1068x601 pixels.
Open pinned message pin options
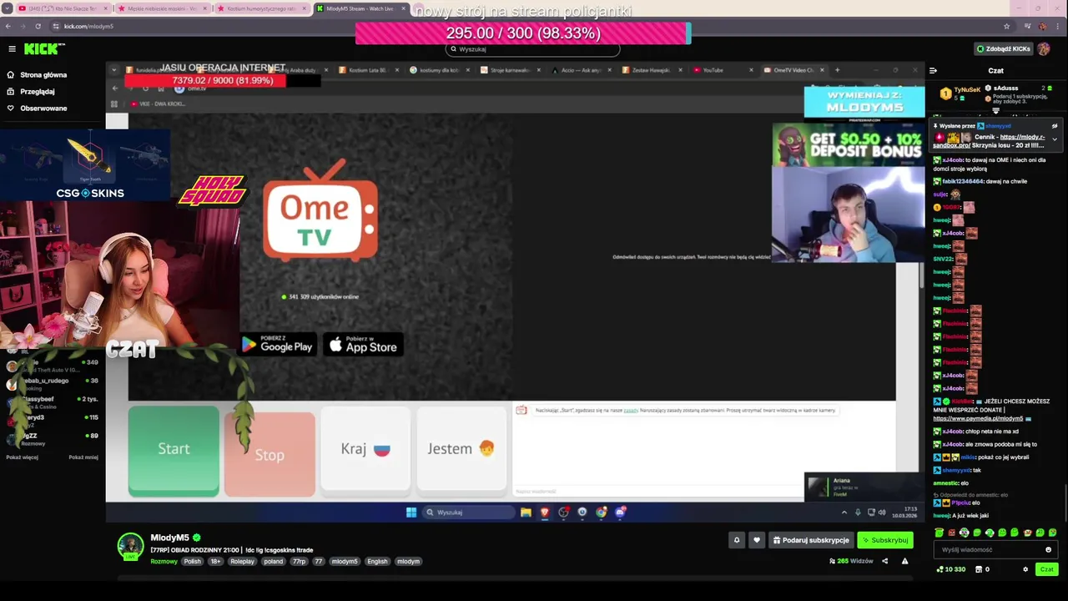1055,126
